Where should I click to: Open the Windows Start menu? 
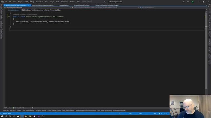click(2, 116)
